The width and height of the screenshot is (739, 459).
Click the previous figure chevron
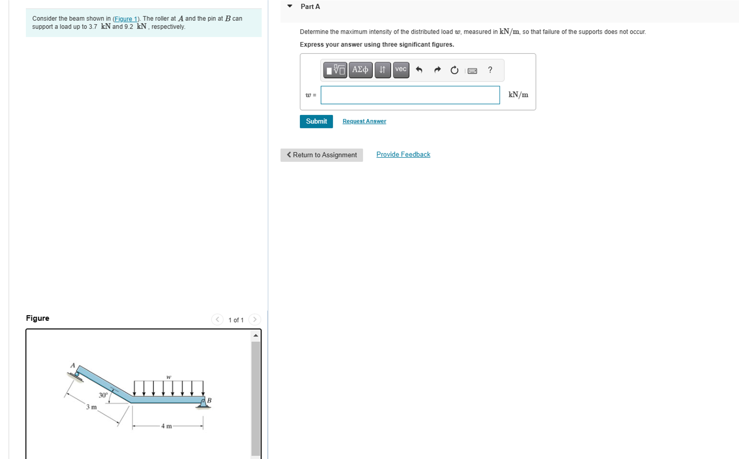tap(218, 320)
